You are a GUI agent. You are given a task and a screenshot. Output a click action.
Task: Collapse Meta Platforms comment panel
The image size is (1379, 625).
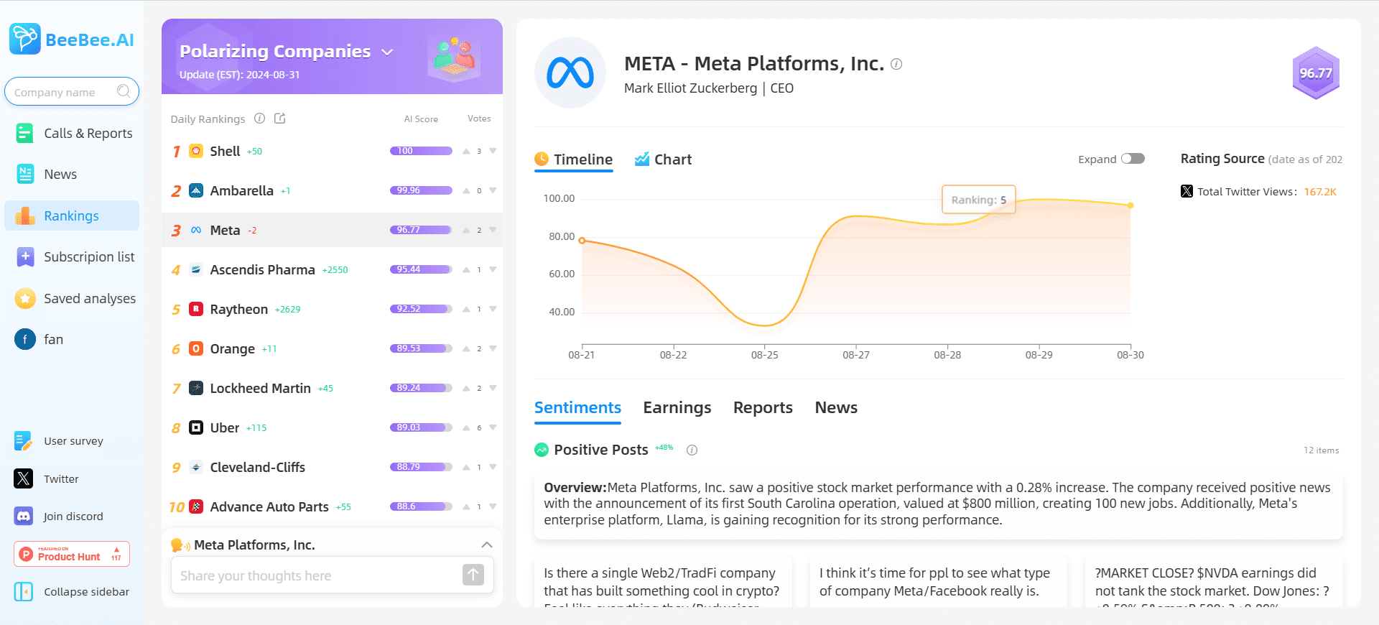click(x=486, y=545)
